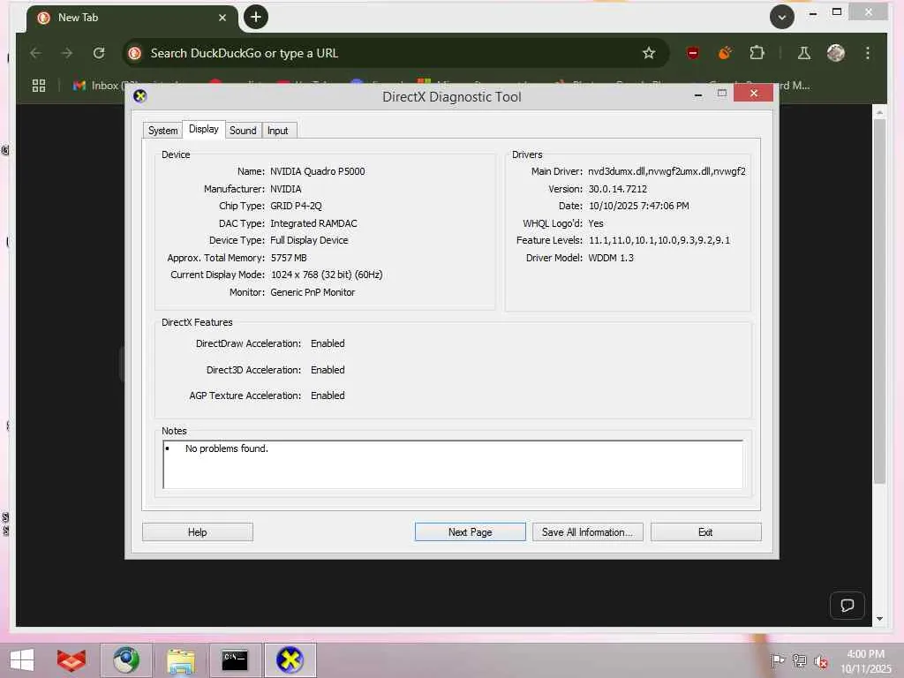Click the scrollbar down arrow

[879, 619]
